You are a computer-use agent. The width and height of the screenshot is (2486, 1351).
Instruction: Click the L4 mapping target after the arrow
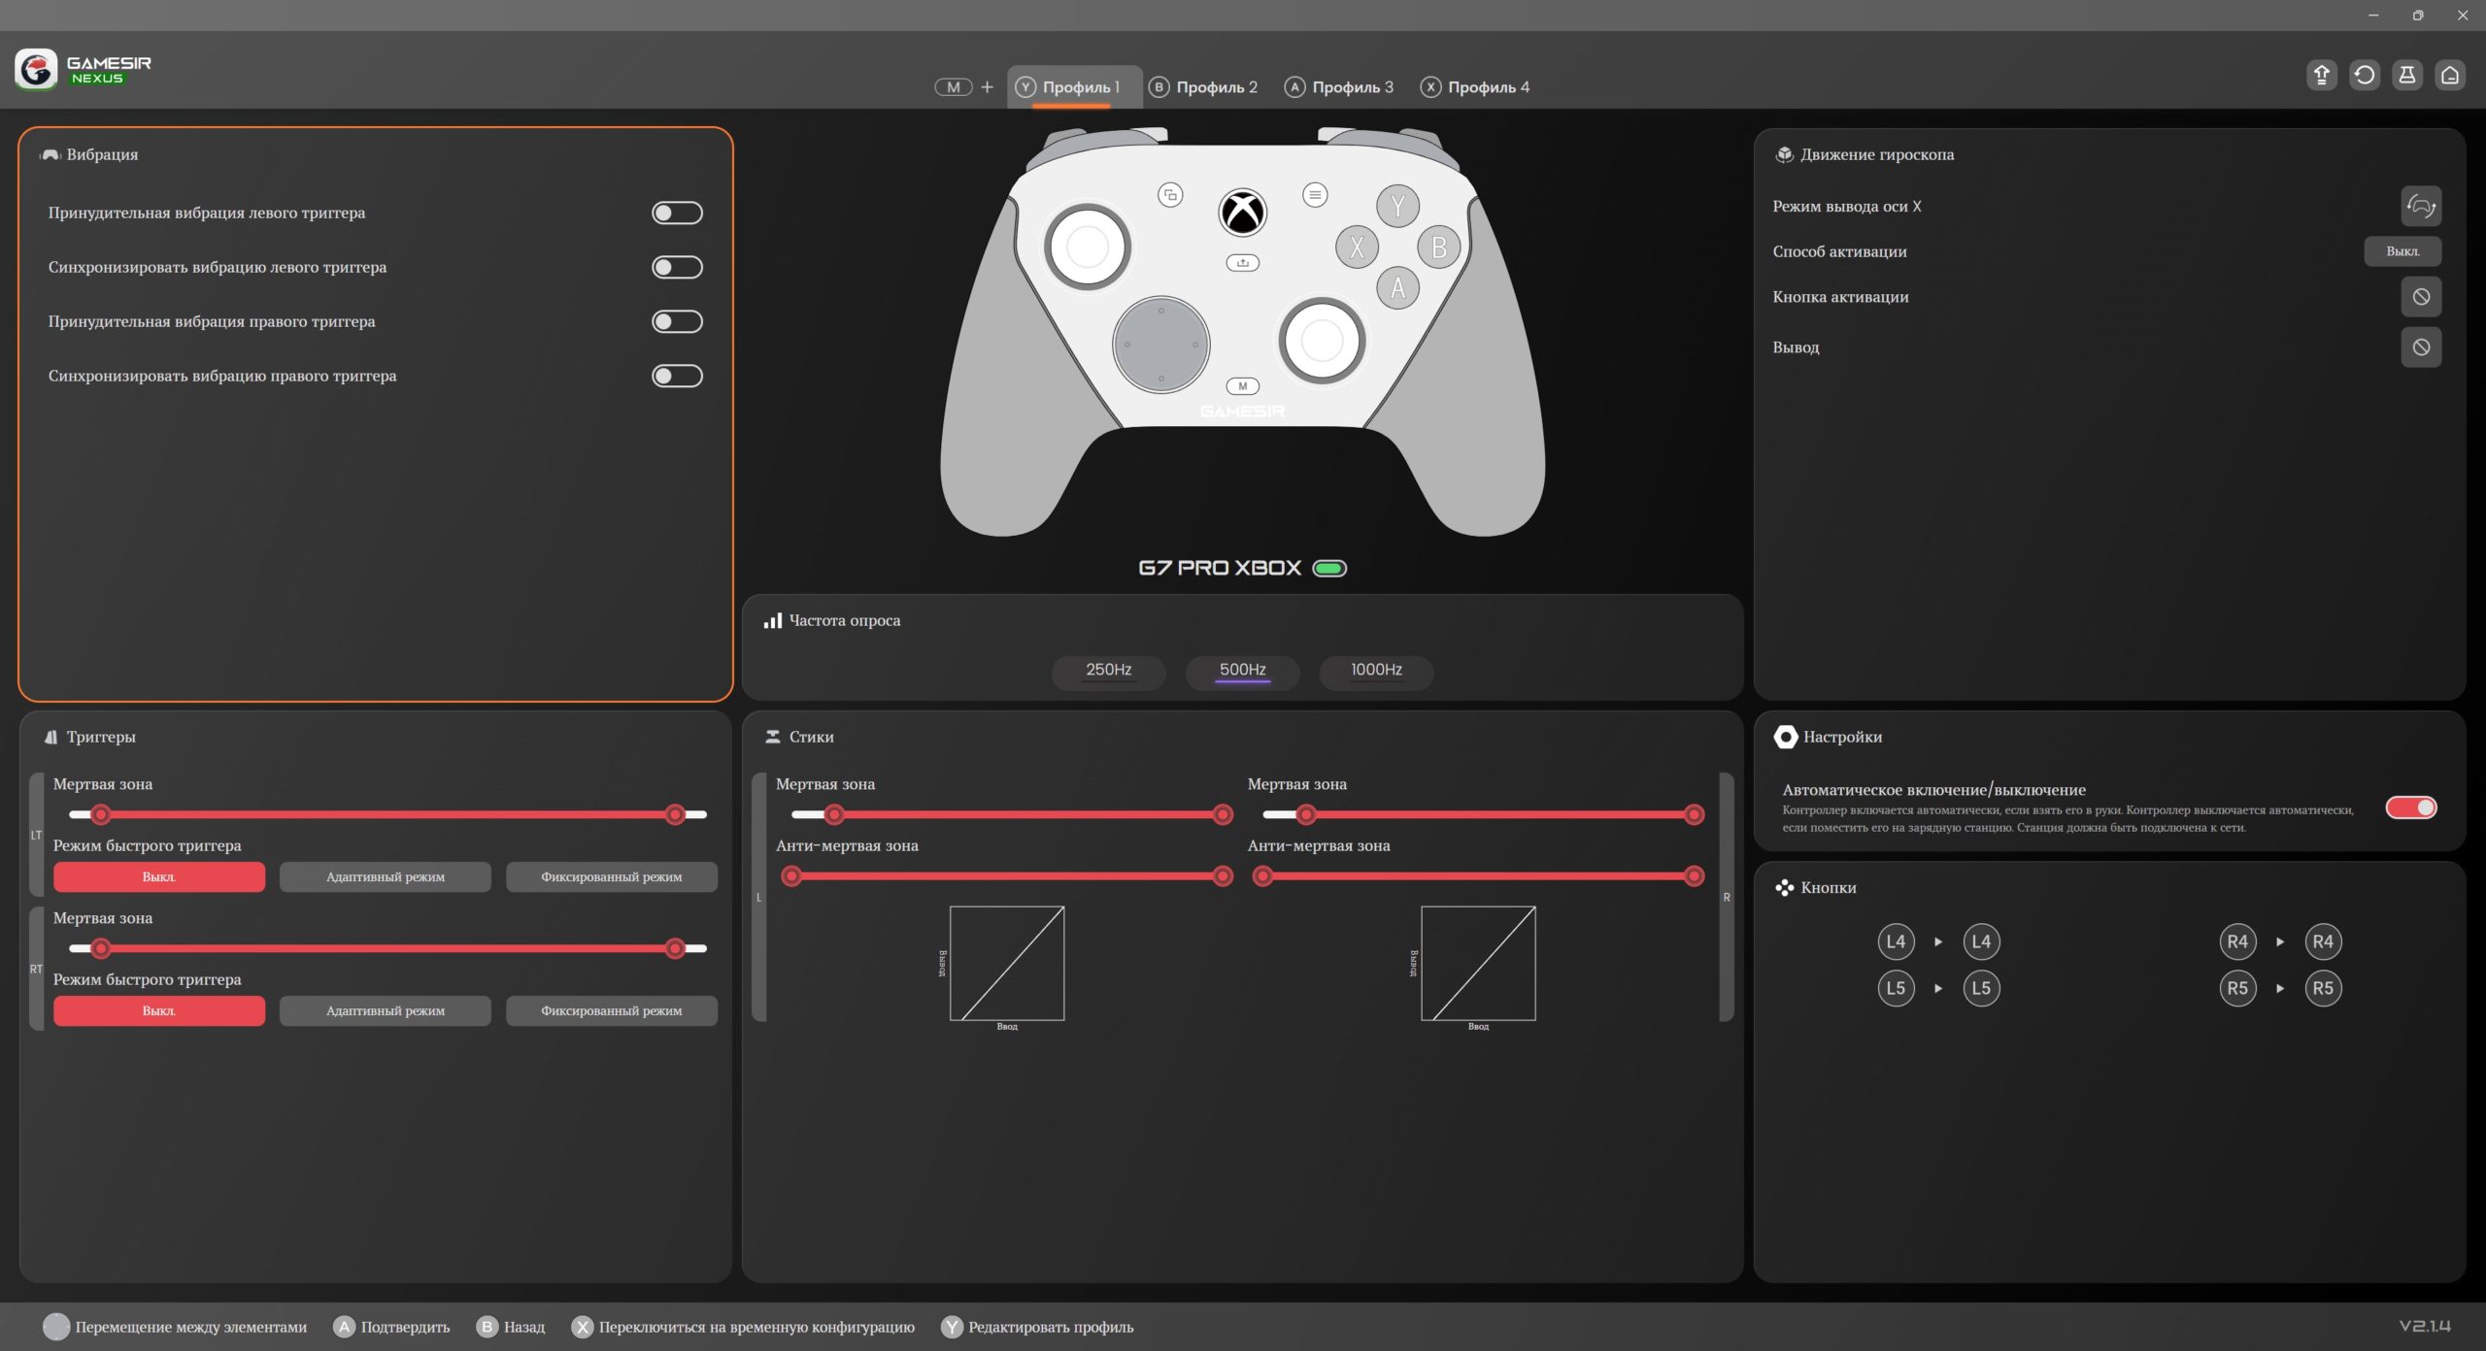pyautogui.click(x=1981, y=941)
